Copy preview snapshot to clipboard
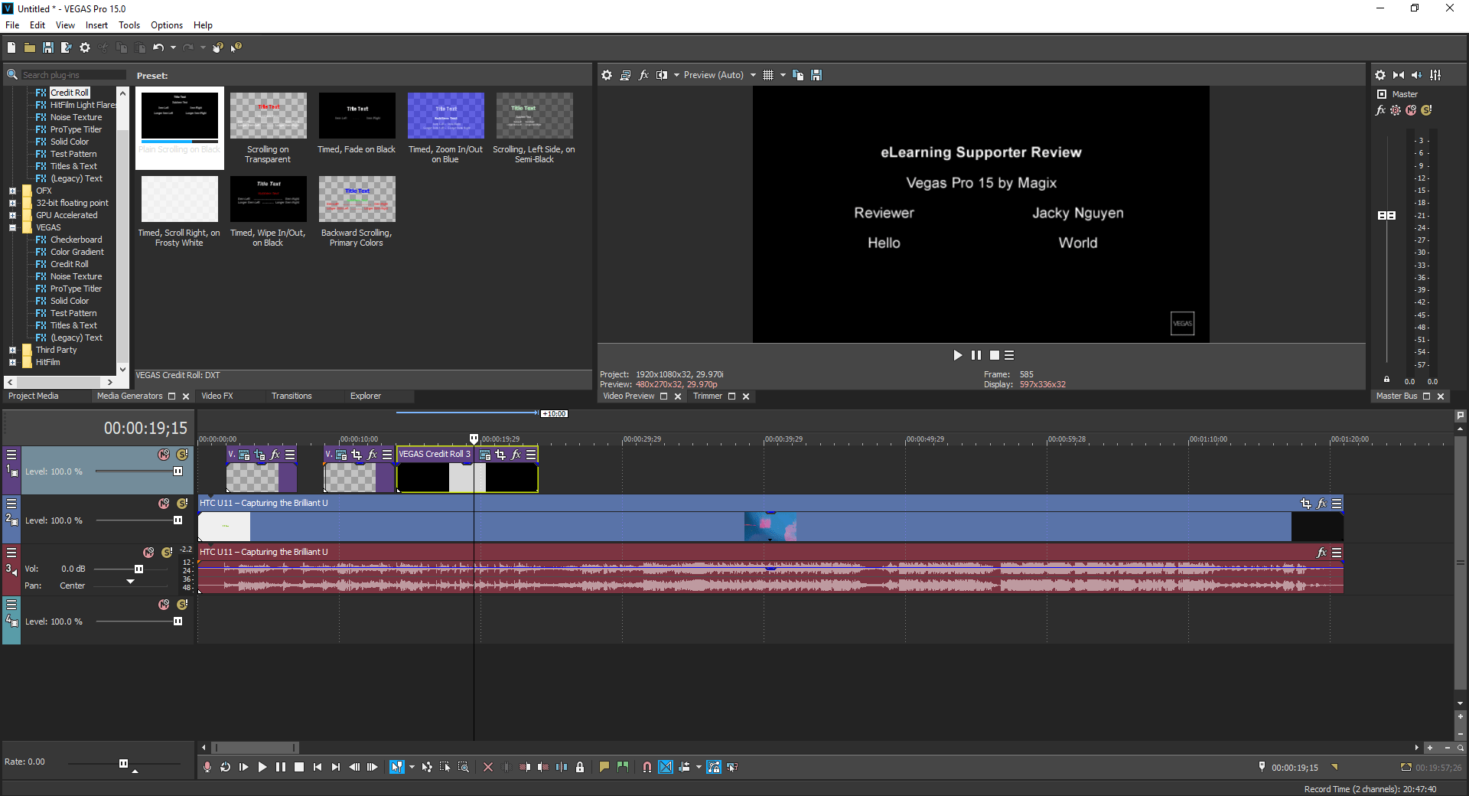The width and height of the screenshot is (1469, 796). tap(798, 75)
